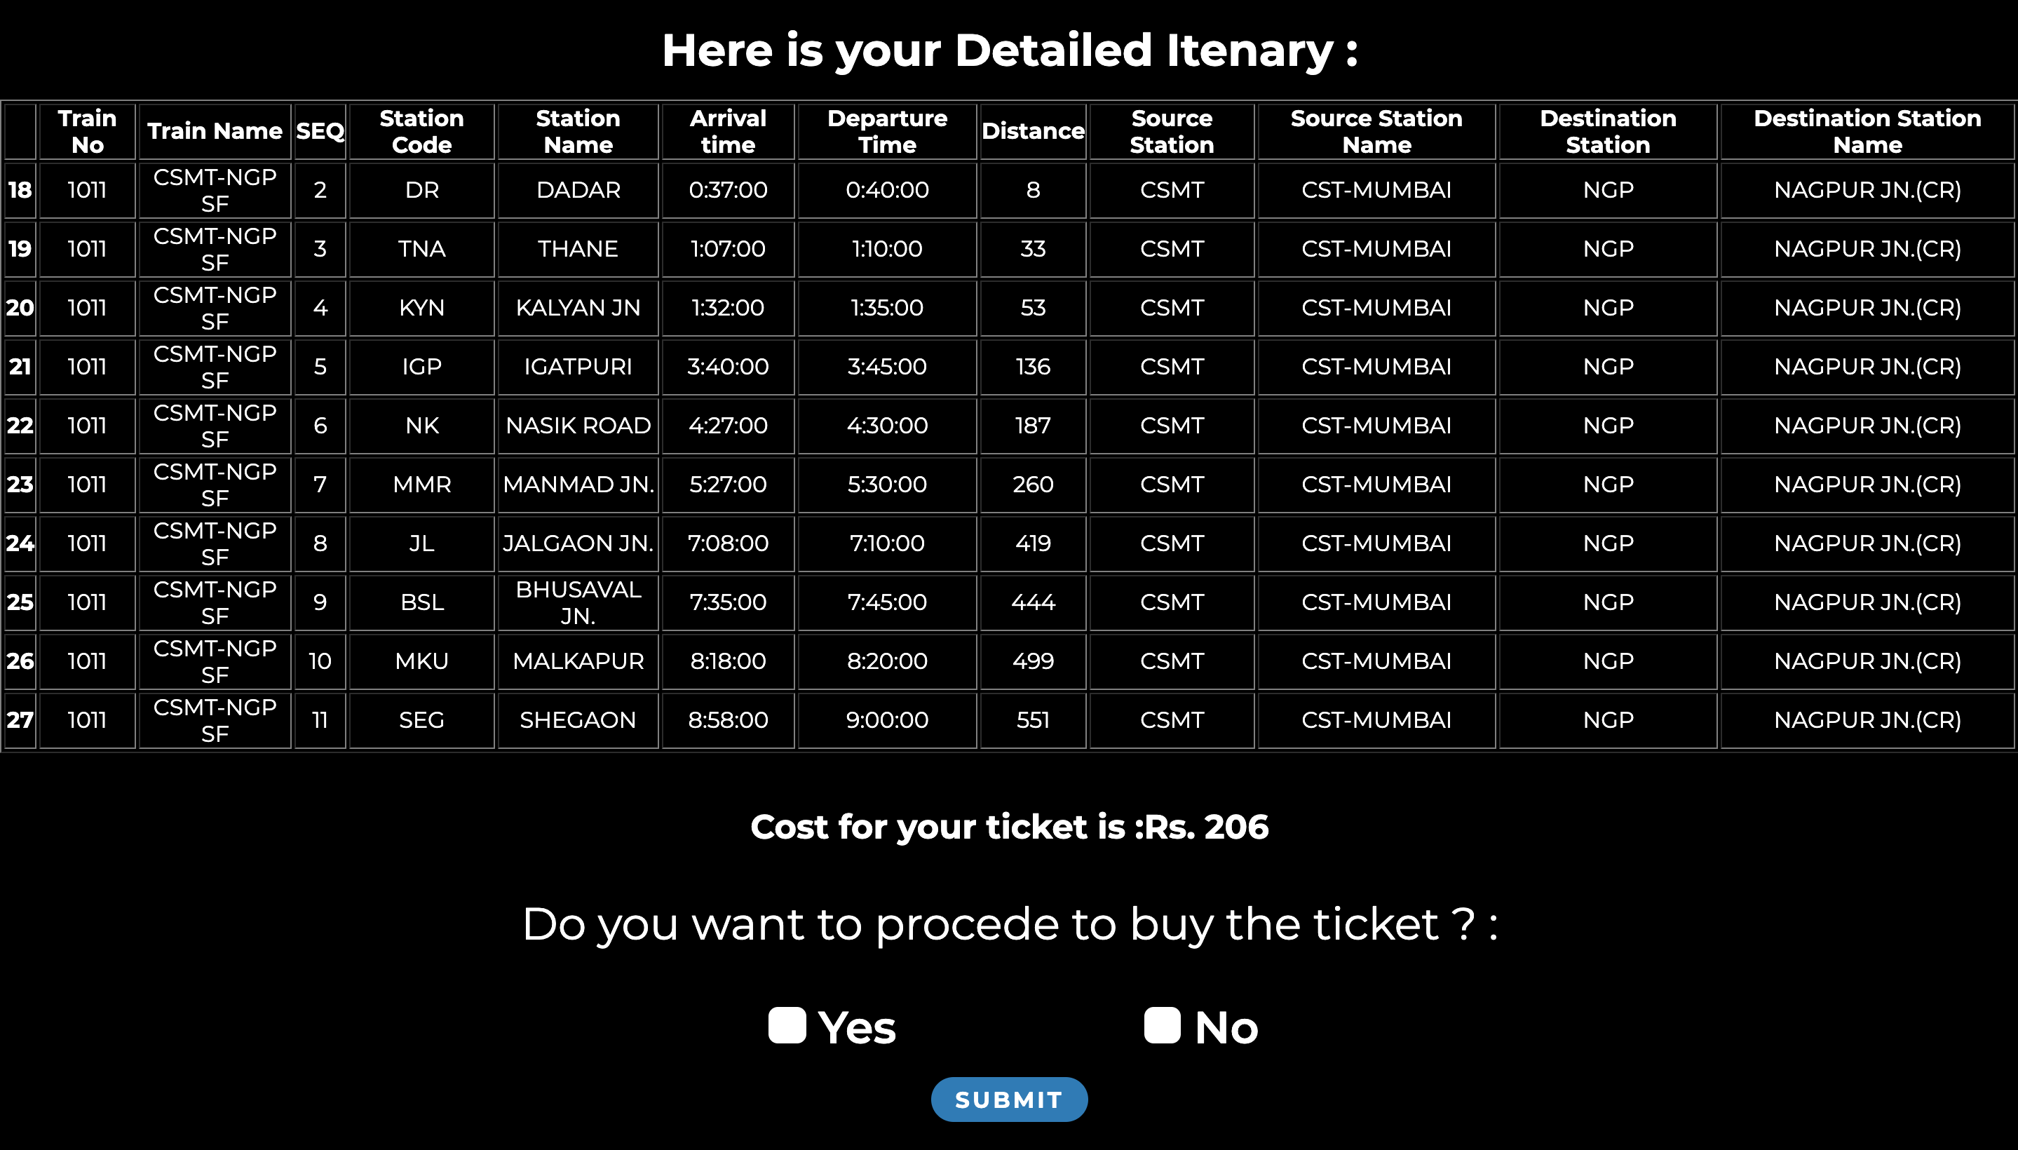Click the SUBMIT button
The image size is (2018, 1150).
point(1010,1099)
